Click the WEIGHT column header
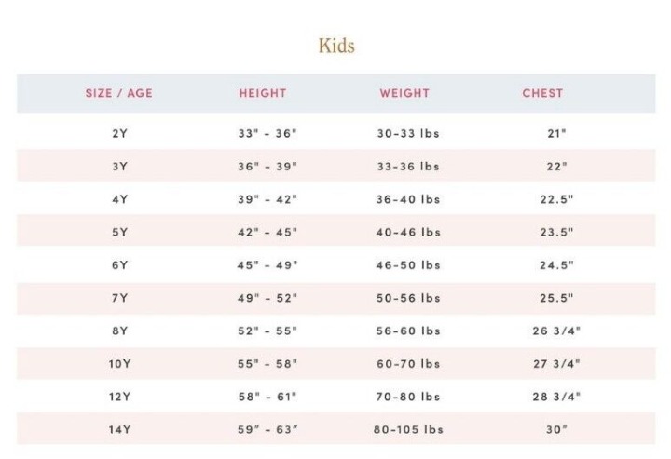The width and height of the screenshot is (671, 459). pos(404,93)
